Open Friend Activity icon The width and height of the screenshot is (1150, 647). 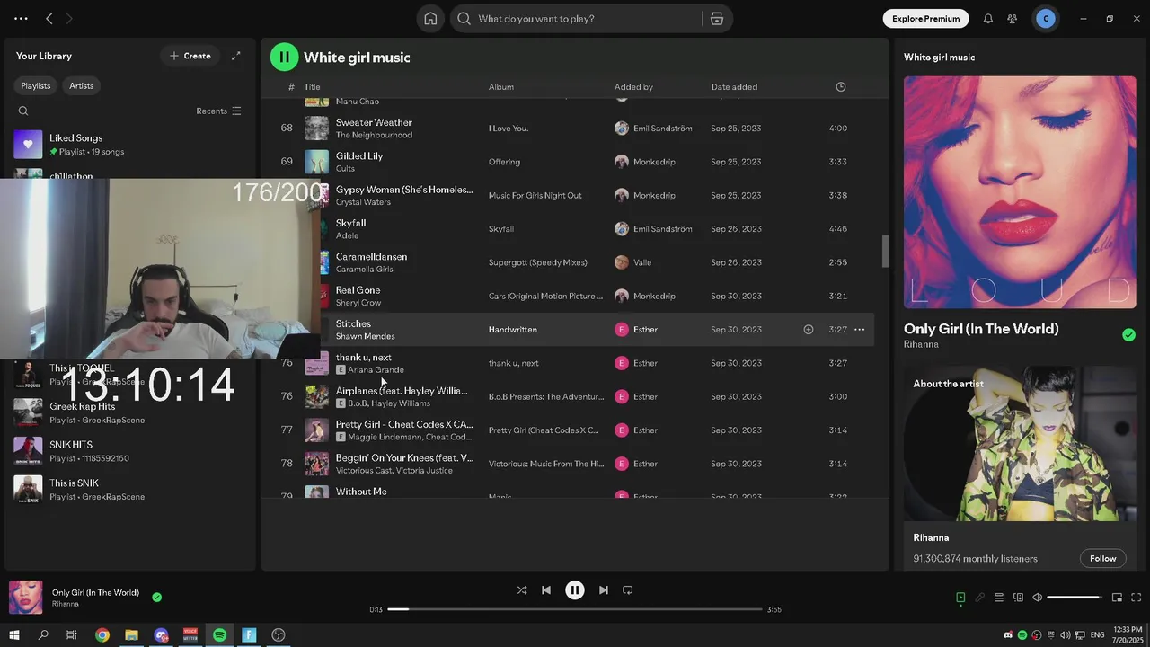click(1013, 19)
